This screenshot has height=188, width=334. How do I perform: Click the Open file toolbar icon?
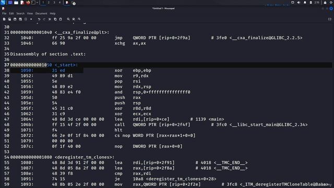point(9,19)
